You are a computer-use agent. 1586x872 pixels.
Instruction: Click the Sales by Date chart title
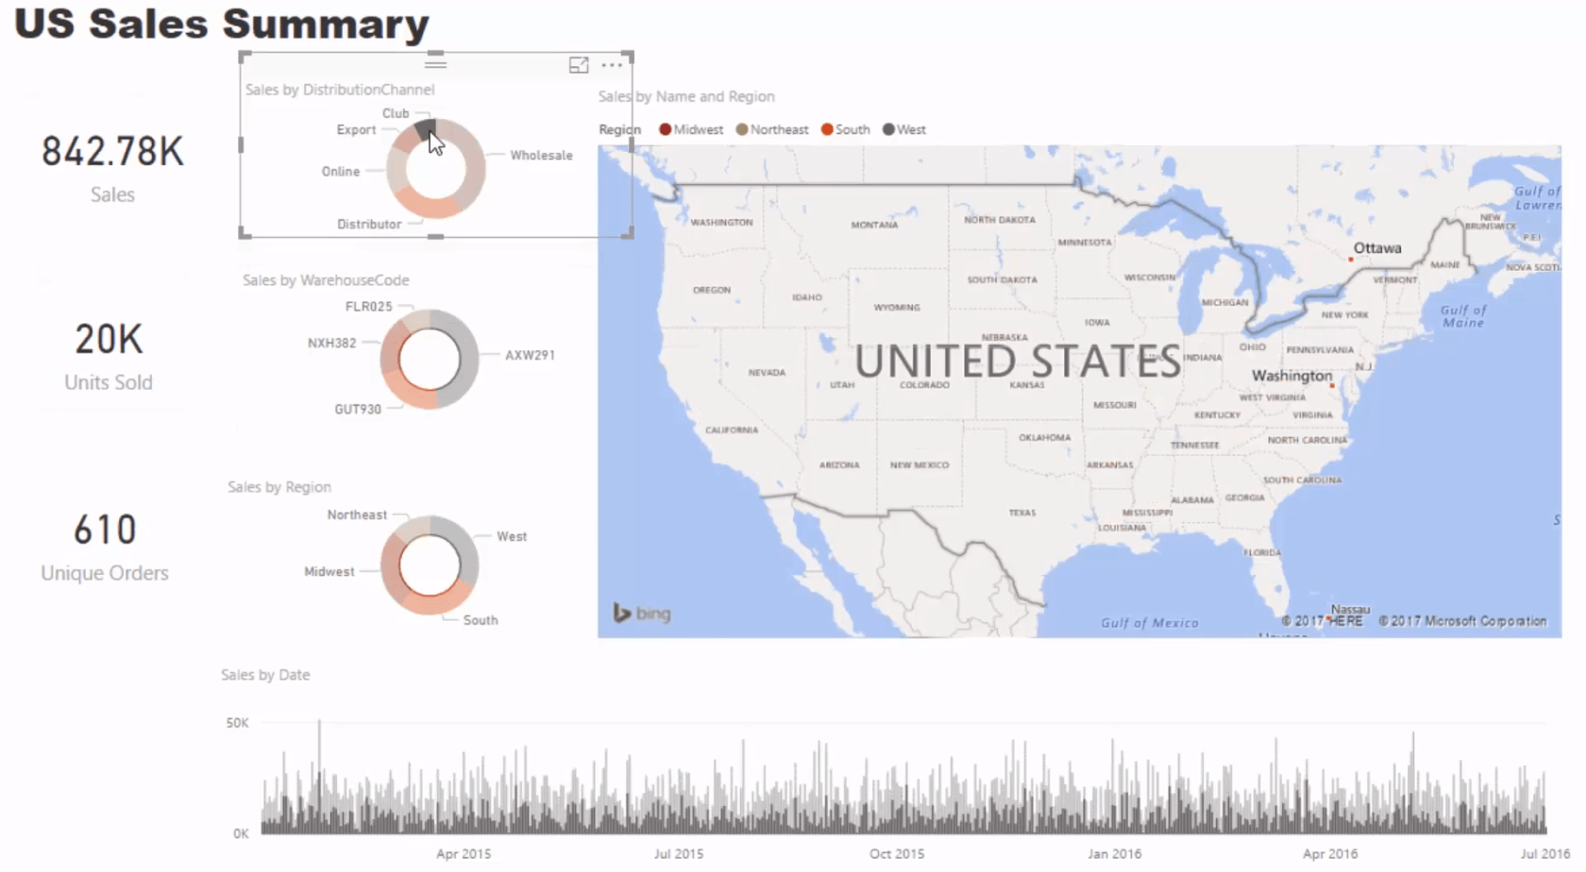point(265,675)
